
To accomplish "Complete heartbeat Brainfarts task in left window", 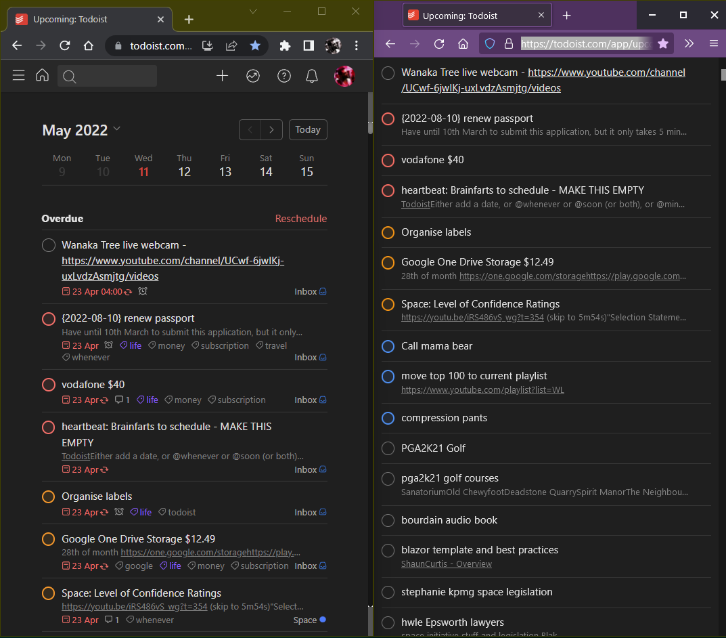I will [x=49, y=427].
